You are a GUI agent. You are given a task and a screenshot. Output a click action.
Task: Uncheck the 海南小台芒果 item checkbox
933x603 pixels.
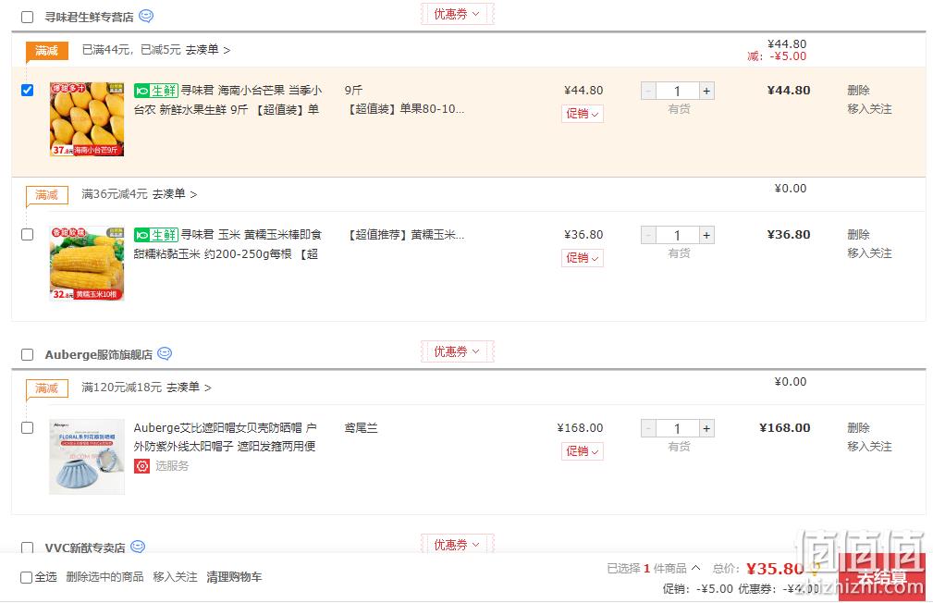(x=28, y=90)
